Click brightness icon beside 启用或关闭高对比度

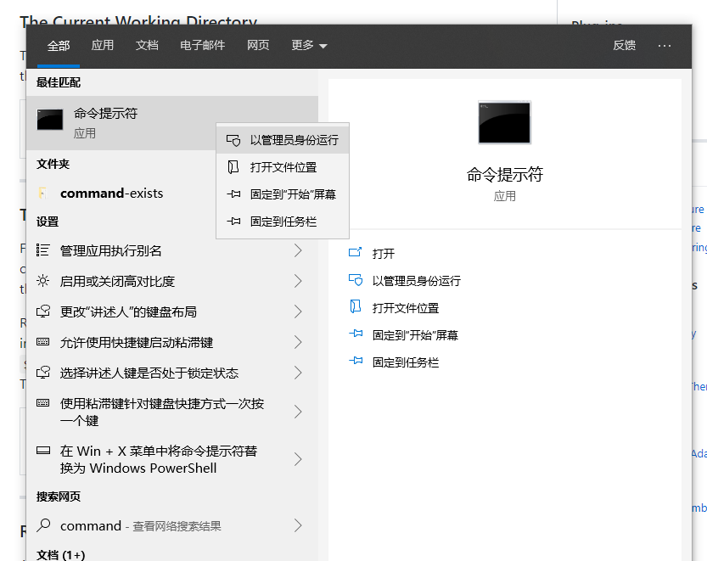[42, 280]
